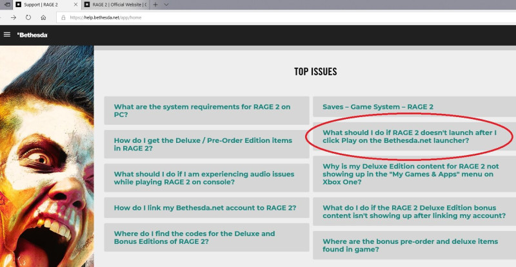Image resolution: width=516 pixels, height=267 pixels.
Task: Click the set tabs aside icon
Action: point(7,5)
